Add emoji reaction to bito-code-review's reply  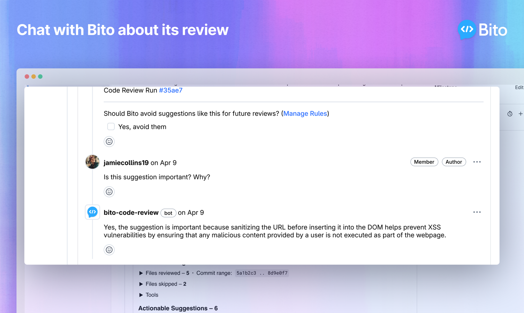109,250
